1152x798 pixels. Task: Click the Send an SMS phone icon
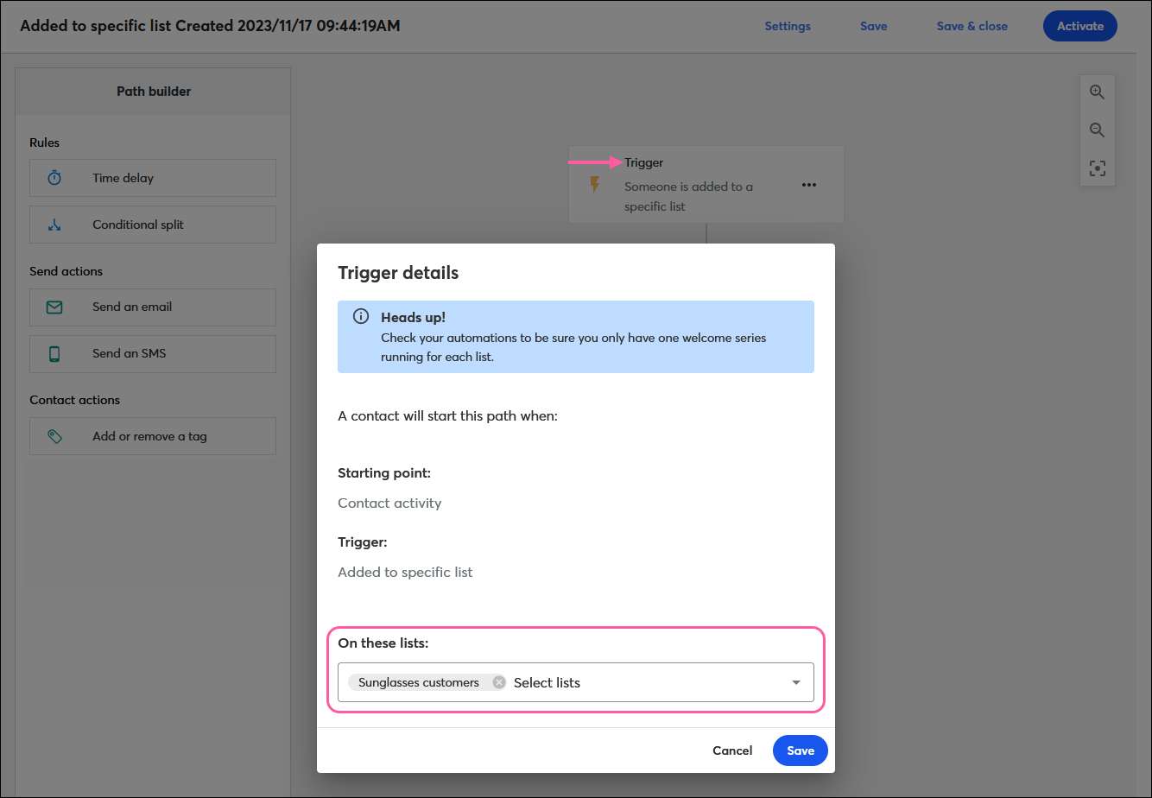54,353
